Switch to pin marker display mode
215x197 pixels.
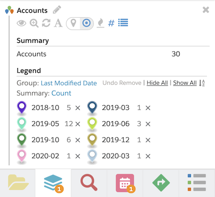click(73, 23)
